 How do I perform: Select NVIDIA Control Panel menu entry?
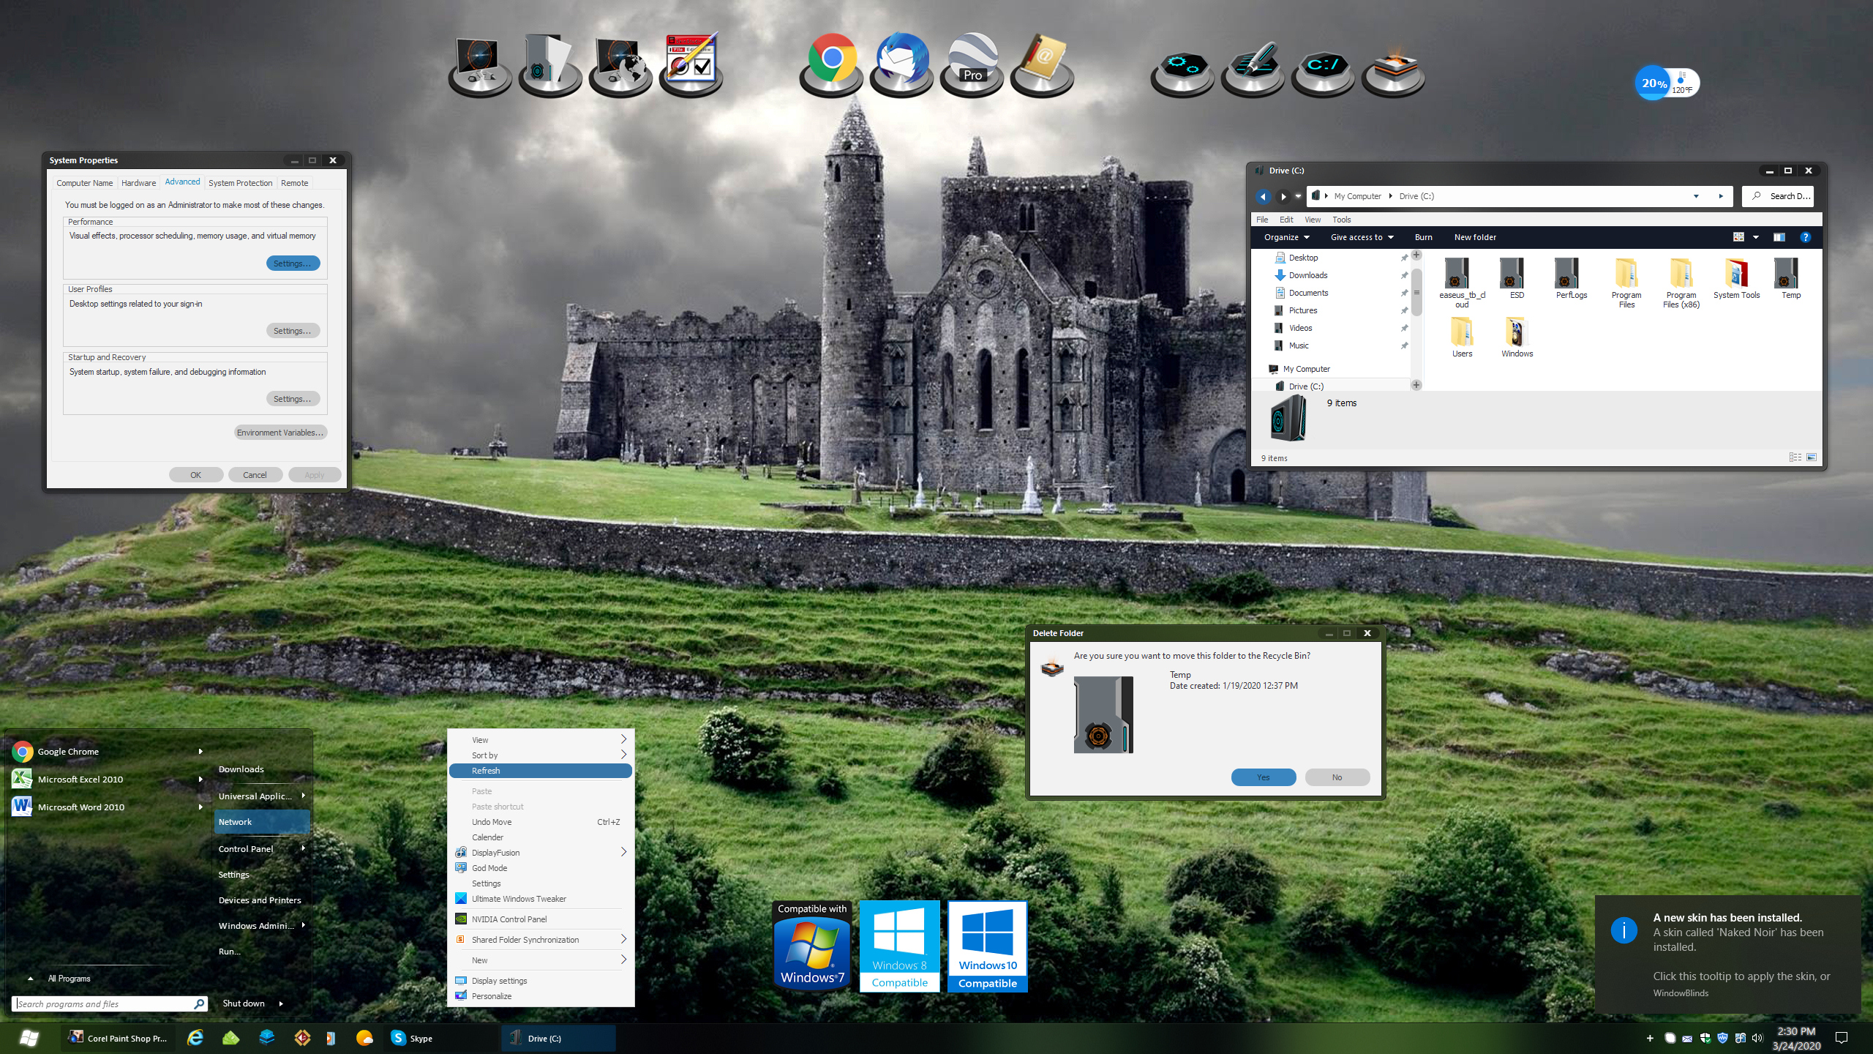pyautogui.click(x=540, y=919)
